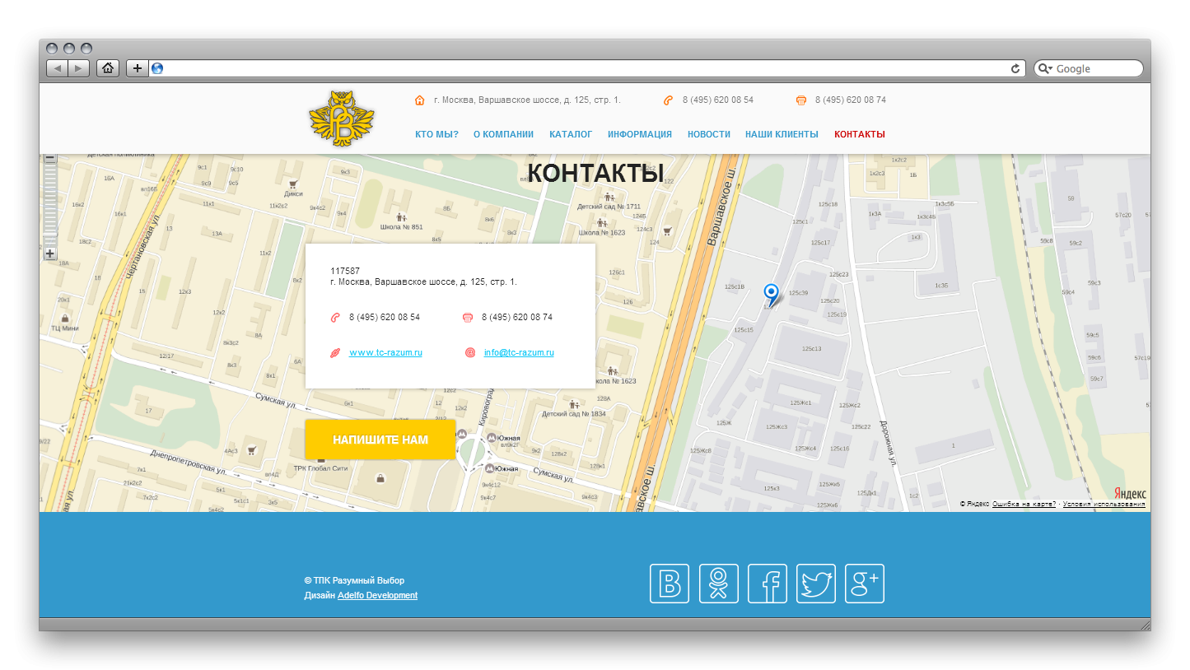This screenshot has height=670, width=1190.
Task: Open the НОВОСТИ menu item
Action: click(x=709, y=134)
